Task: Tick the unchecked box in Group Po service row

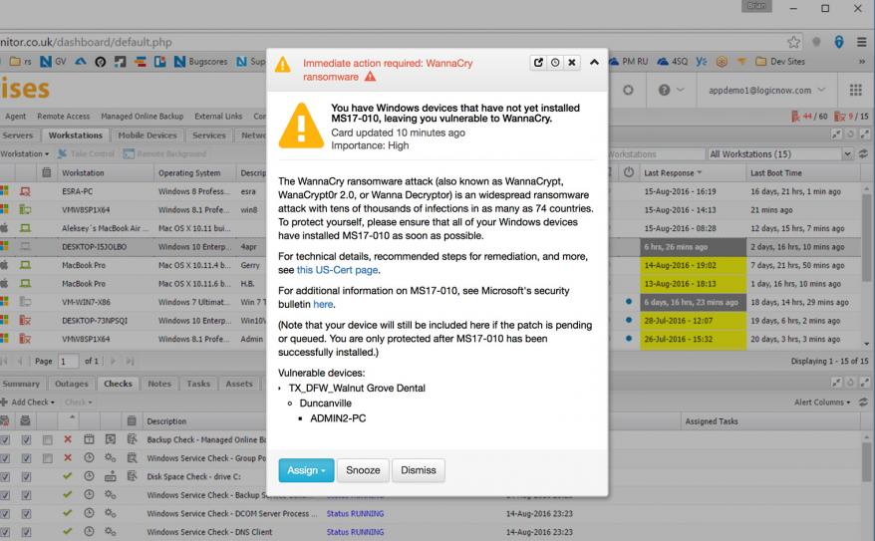Action: (48, 458)
